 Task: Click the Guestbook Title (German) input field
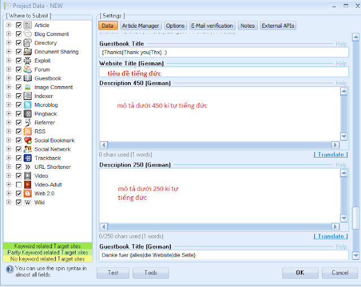click(224, 255)
